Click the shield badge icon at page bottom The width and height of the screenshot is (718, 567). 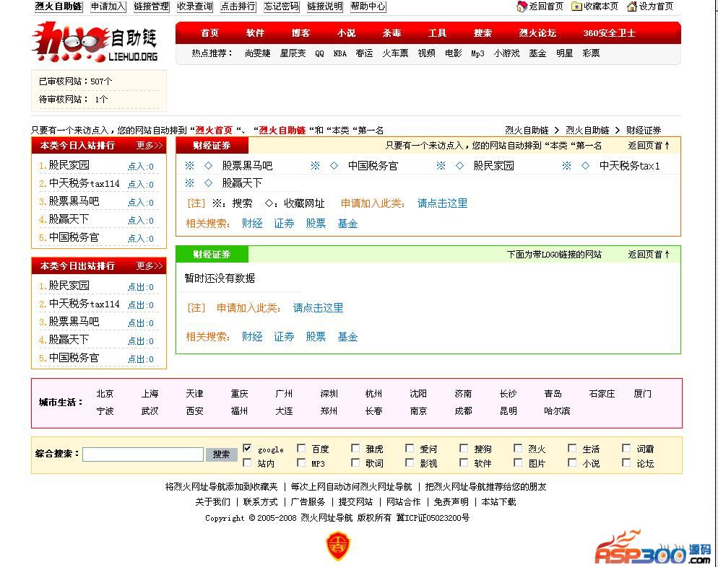[x=338, y=545]
